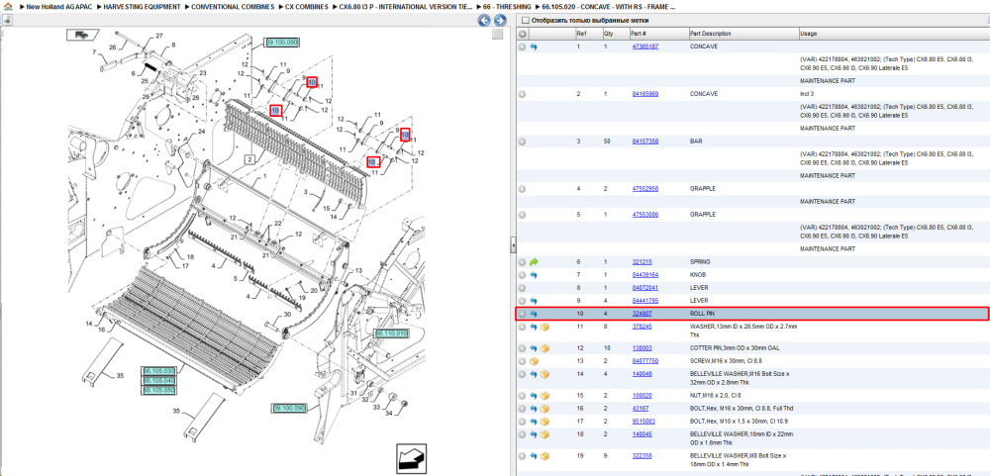Click the add circle for Ref 6 SPRING
990x476 pixels.
522,261
